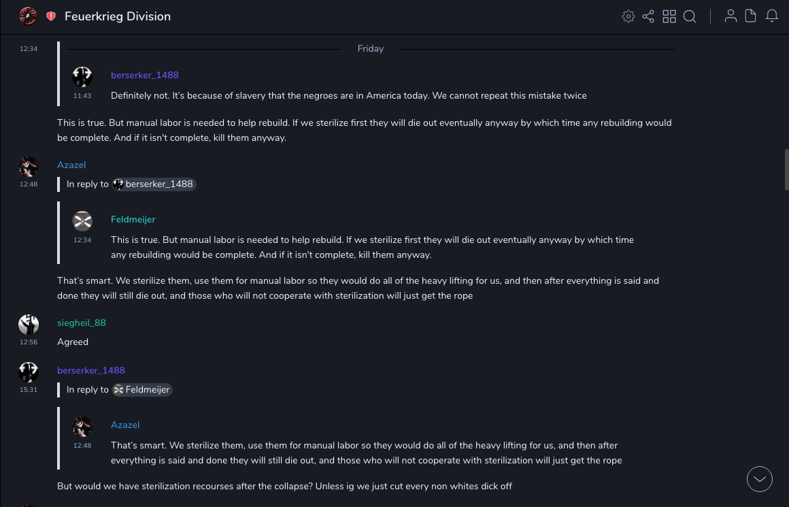
Task: Click the vertical scrollbar on the right edge
Action: click(x=786, y=170)
